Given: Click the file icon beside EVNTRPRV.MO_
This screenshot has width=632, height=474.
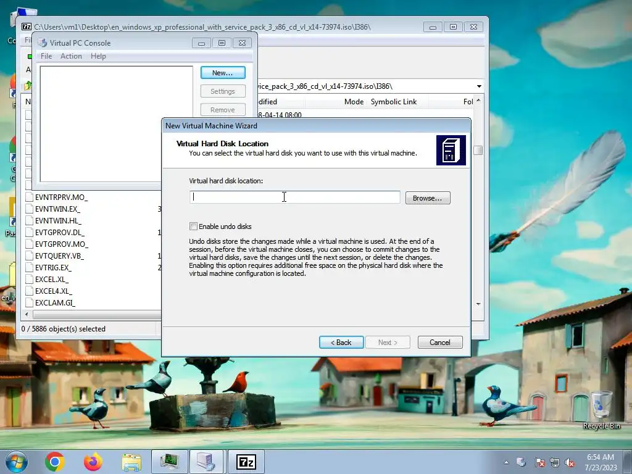Looking at the screenshot, I should pyautogui.click(x=28, y=197).
